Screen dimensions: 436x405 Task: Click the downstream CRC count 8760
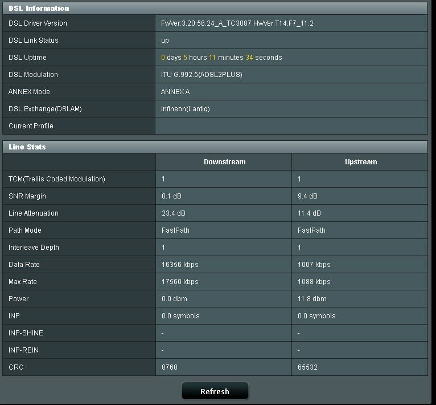[170, 367]
